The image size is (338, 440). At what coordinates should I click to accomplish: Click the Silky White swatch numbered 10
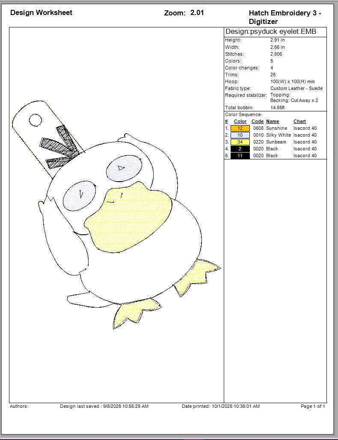[x=240, y=135]
